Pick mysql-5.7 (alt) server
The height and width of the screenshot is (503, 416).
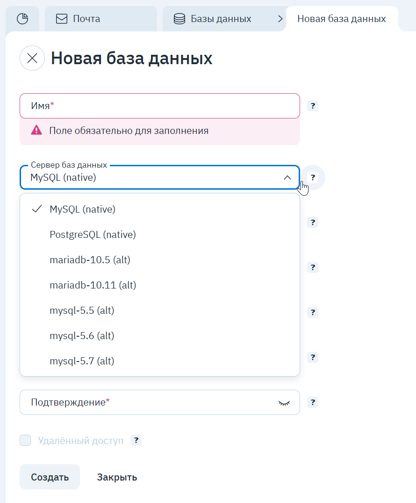(160, 361)
